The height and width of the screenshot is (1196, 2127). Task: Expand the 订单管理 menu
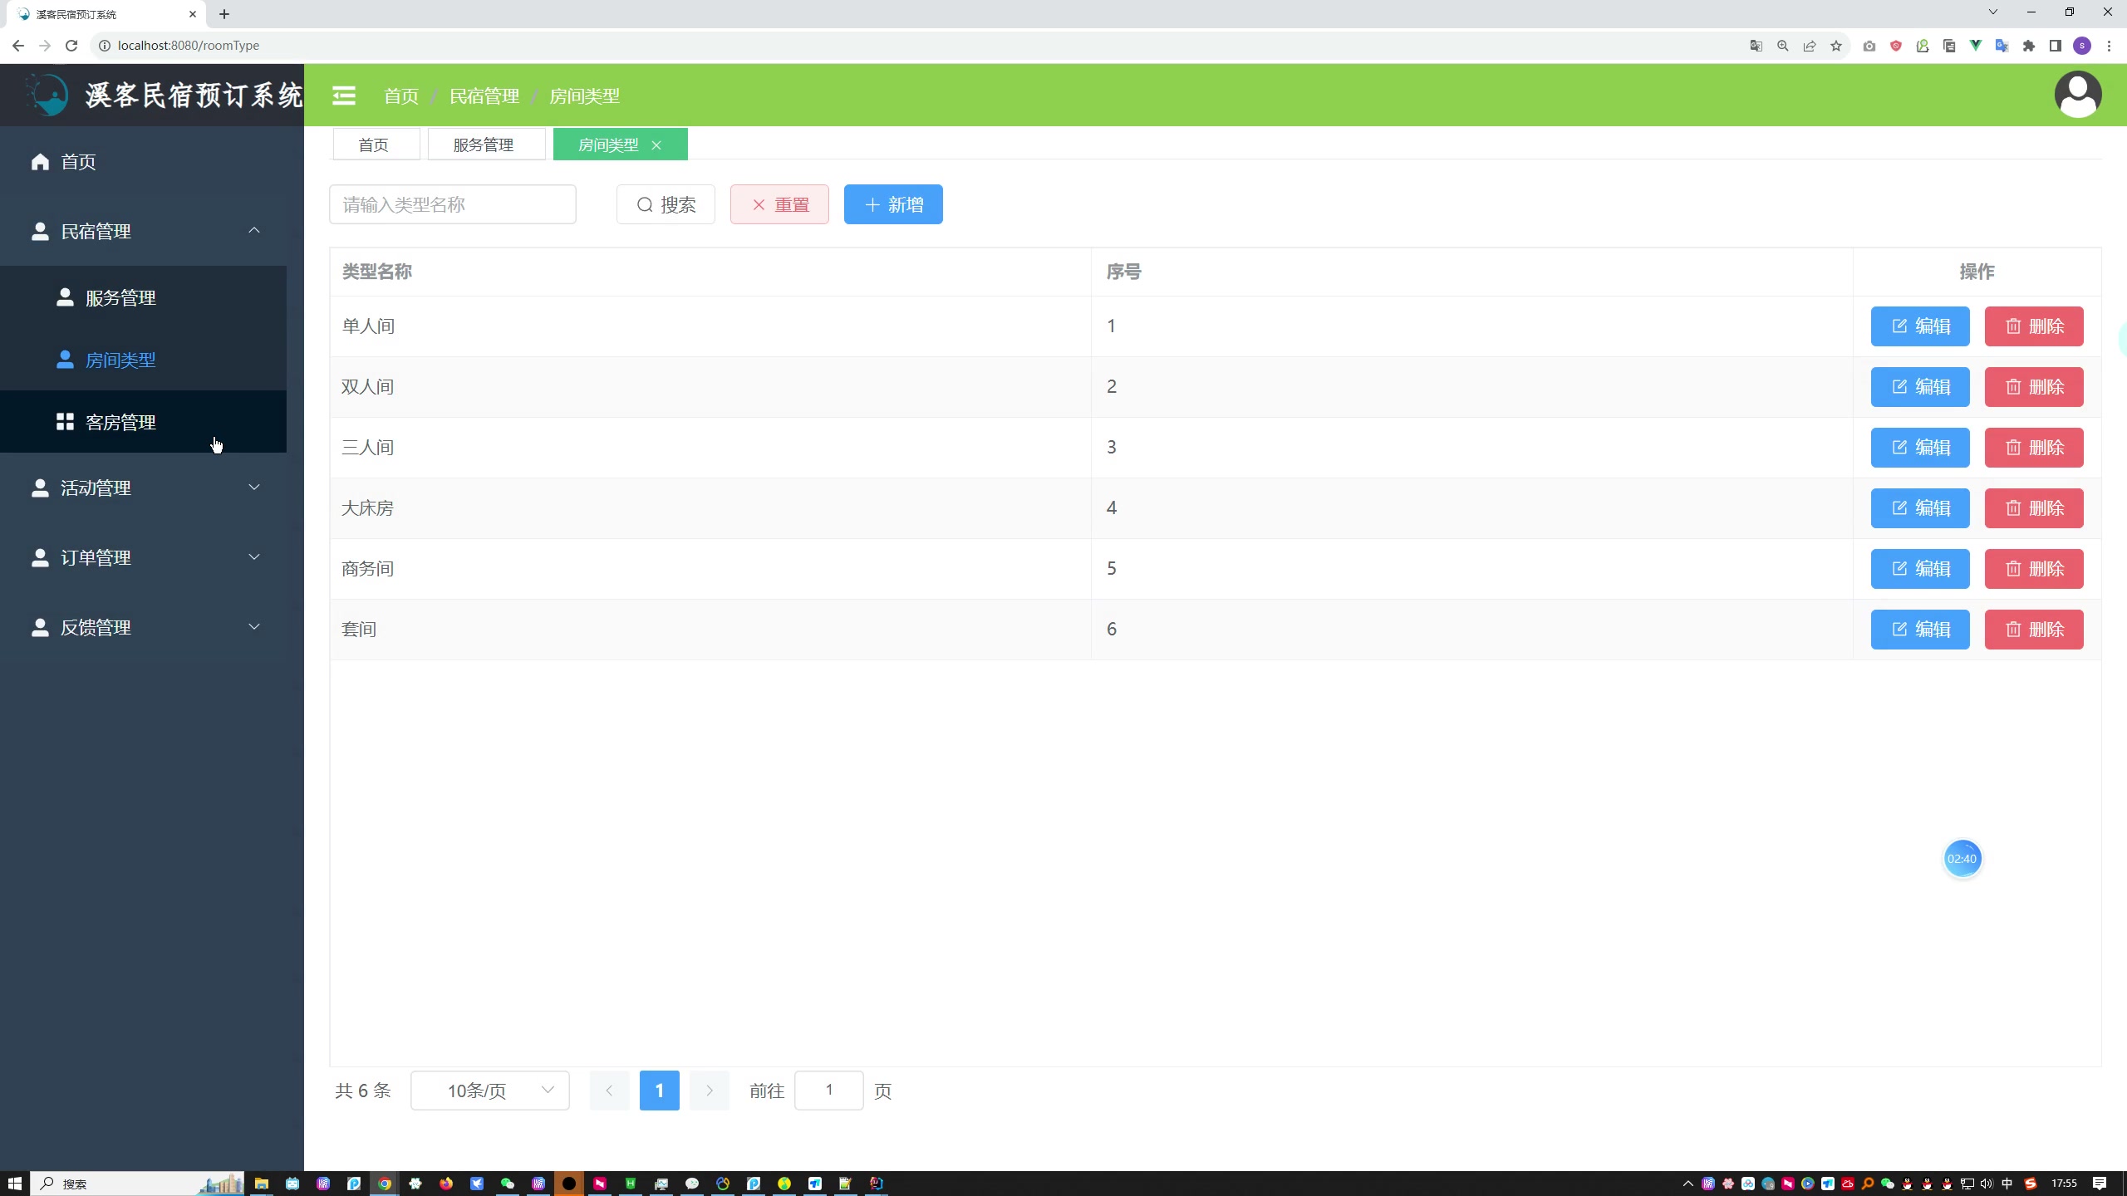tap(143, 557)
